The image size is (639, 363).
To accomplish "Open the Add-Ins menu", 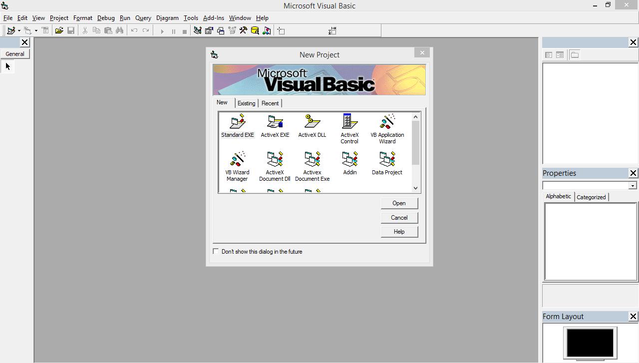I will coord(213,18).
